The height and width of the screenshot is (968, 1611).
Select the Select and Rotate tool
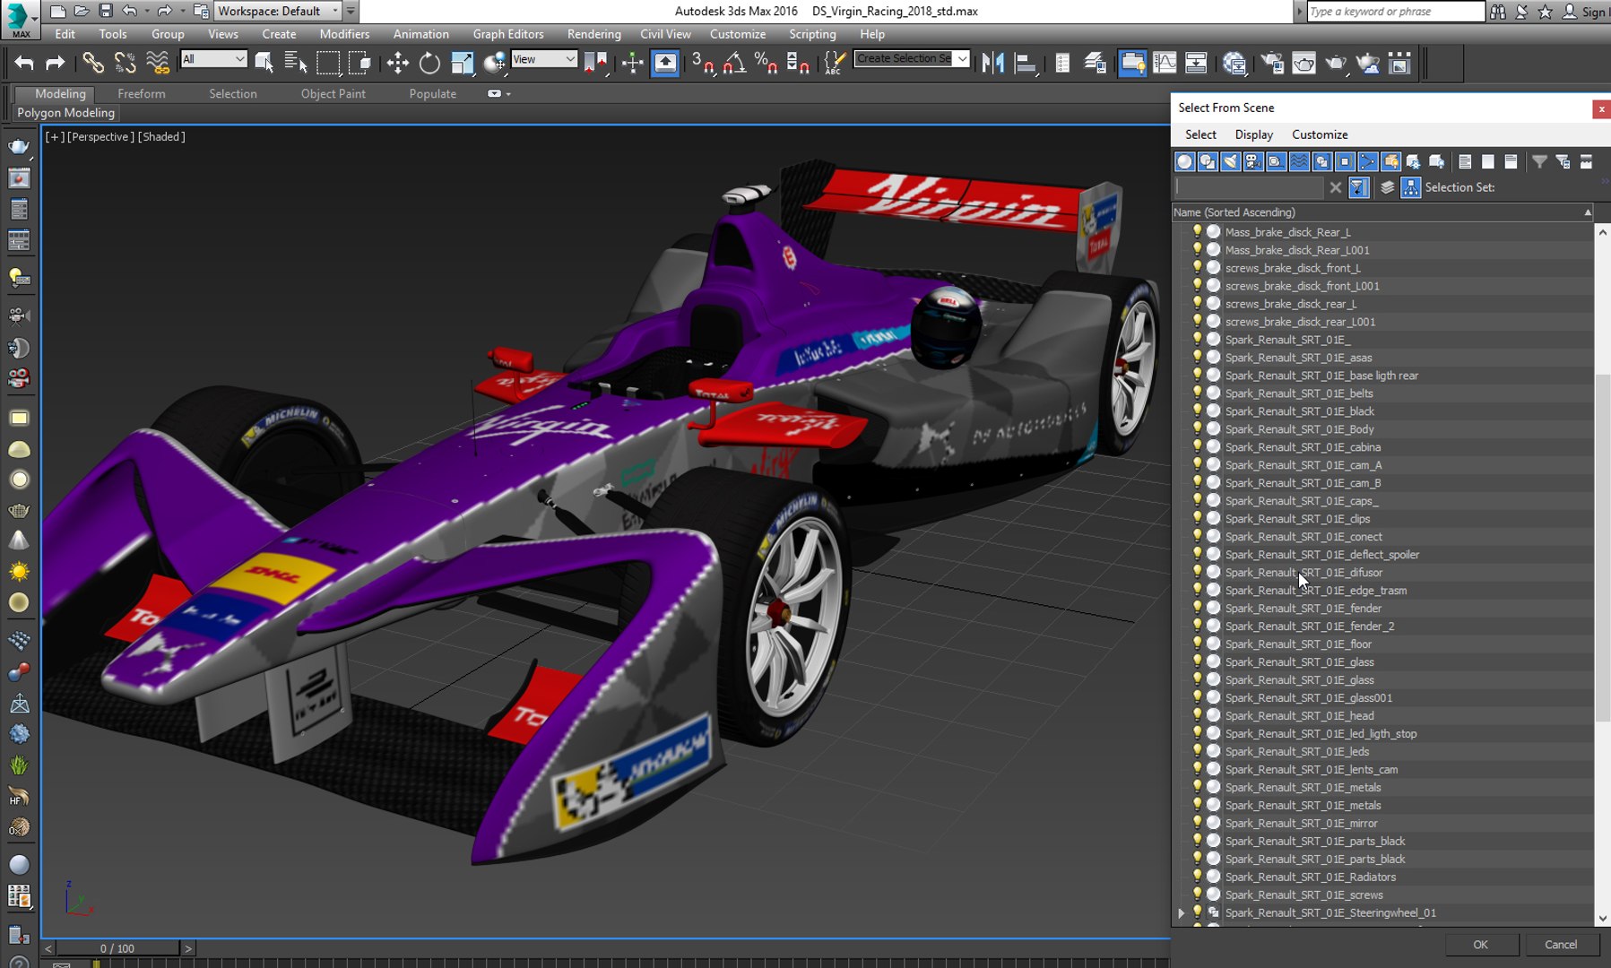(429, 63)
